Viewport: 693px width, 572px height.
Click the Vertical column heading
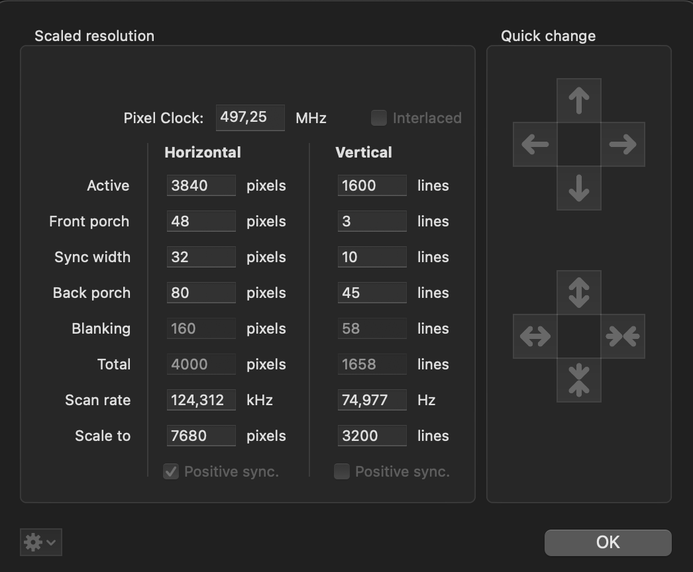(364, 152)
